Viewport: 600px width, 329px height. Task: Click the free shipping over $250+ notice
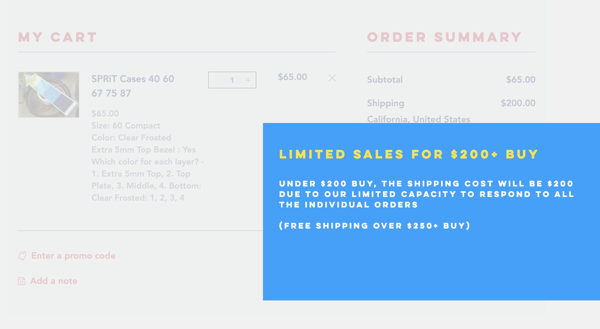click(x=375, y=226)
